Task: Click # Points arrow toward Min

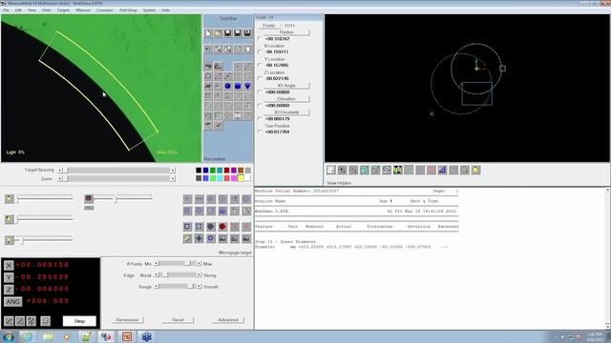Action: coord(157,263)
